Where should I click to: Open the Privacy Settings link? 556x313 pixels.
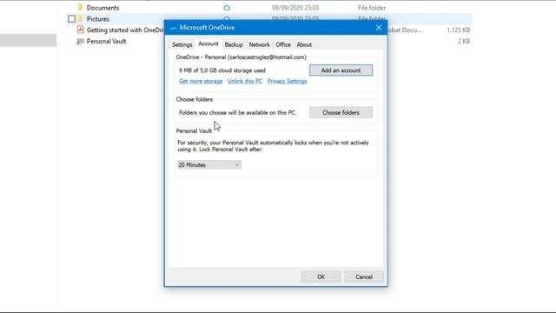pyautogui.click(x=287, y=81)
